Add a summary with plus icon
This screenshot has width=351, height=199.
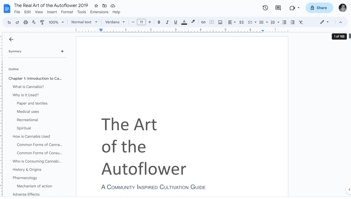[x=62, y=51]
